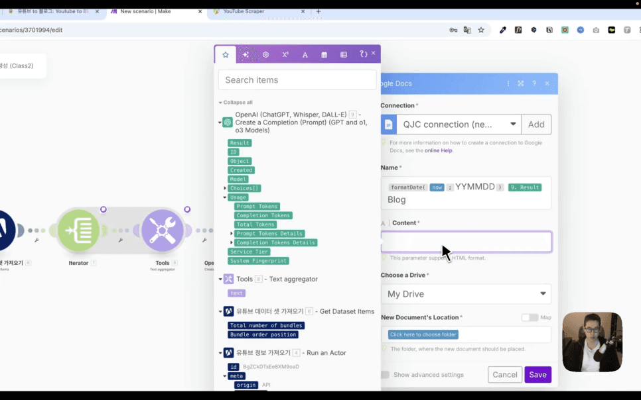Collapse the meta collection
Screen dimensions: 641x400
(225, 376)
